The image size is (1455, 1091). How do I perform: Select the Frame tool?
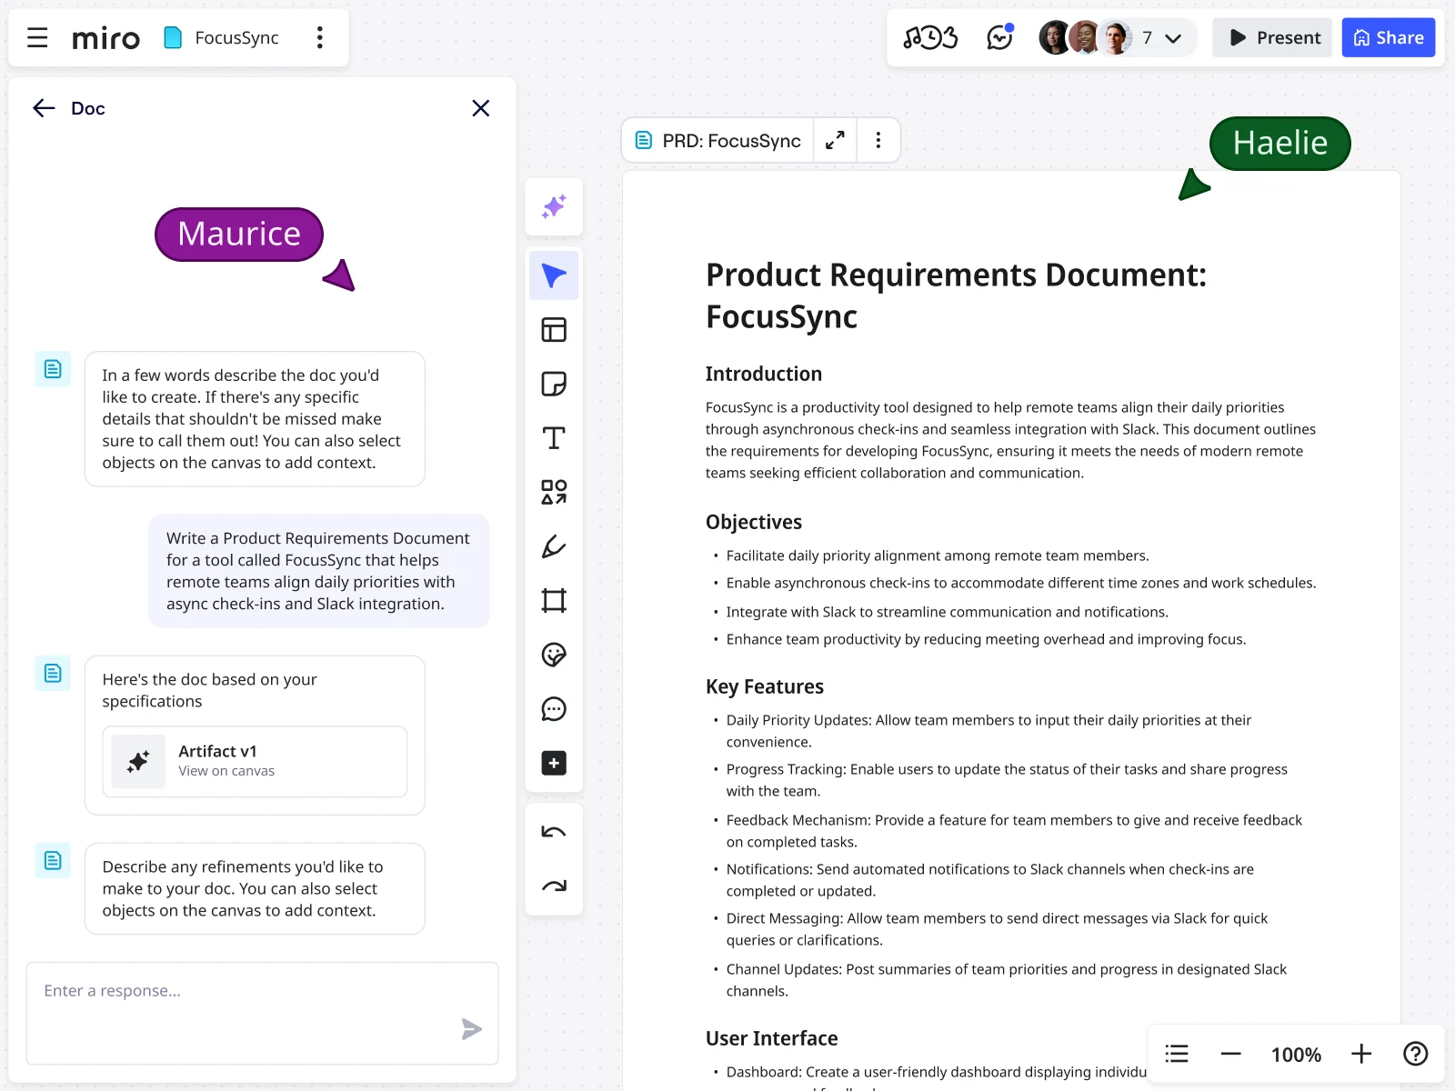554,601
